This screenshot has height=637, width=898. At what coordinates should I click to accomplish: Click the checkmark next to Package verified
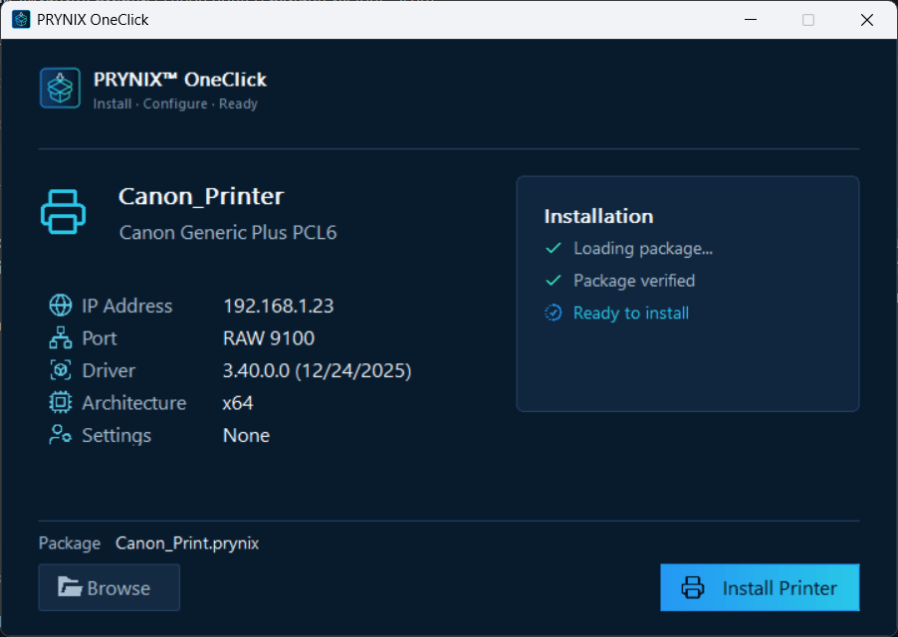pos(554,281)
